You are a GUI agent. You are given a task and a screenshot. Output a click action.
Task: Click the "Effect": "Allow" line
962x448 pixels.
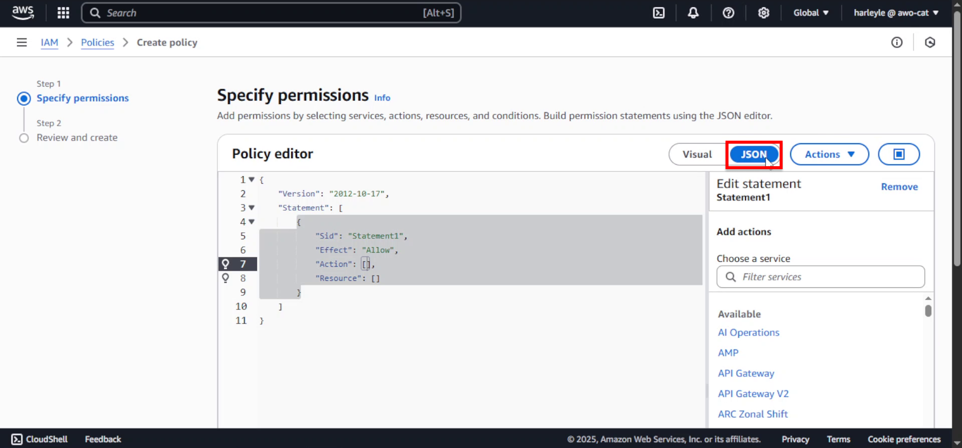(x=356, y=250)
